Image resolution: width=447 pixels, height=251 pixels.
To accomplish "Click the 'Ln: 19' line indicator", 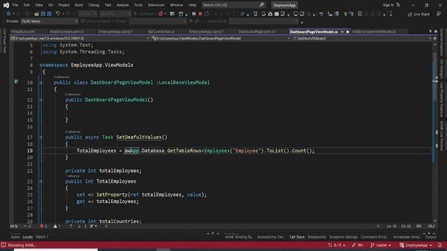I will click(x=391, y=226).
